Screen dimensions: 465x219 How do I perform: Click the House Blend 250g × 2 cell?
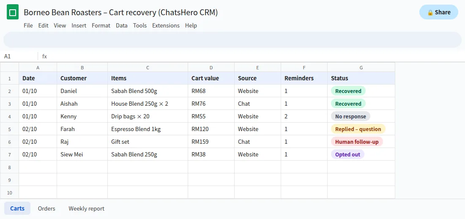(x=148, y=104)
